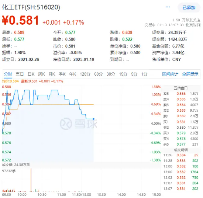Viewport: 203px width, 198px height.
Task: Select the 月K chart tab
Action: click(52, 74)
